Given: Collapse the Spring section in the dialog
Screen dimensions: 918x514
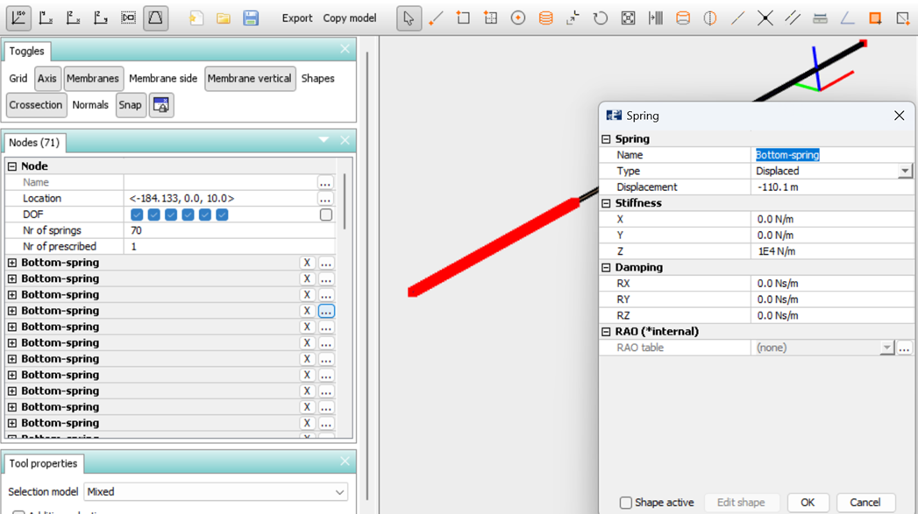Looking at the screenshot, I should click(x=606, y=138).
